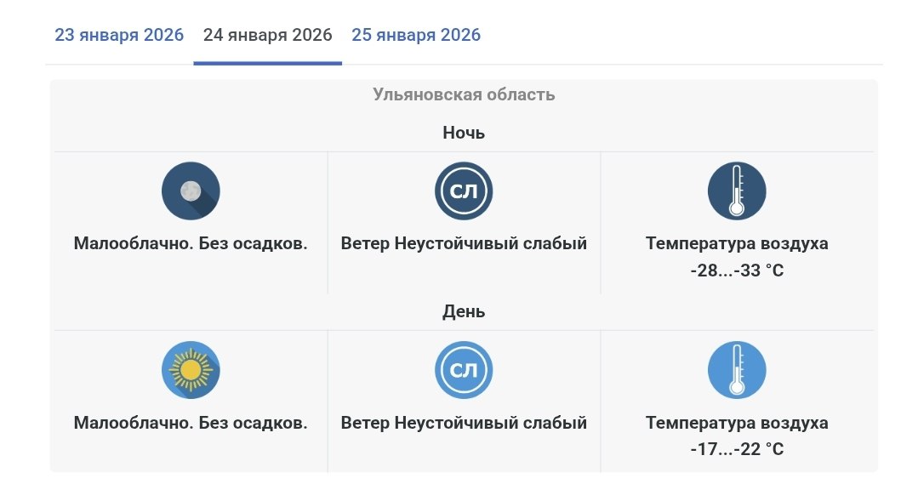918x484 pixels.
Task: Click the -17...-22 °C temperature value
Action: click(737, 449)
